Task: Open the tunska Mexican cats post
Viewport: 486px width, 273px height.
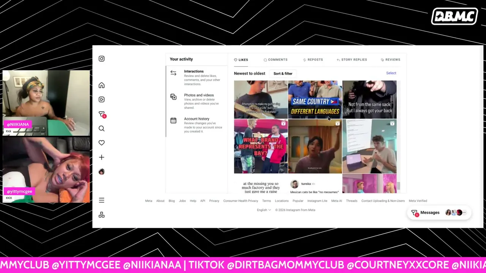Action: (315, 184)
